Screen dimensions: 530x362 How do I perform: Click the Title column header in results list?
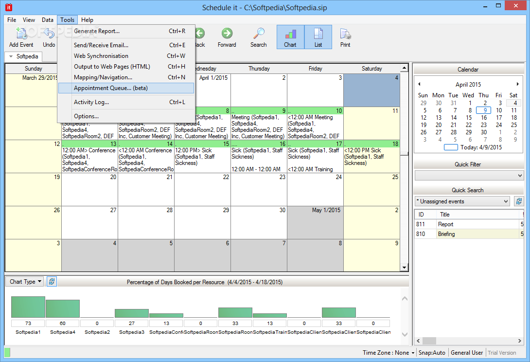(x=478, y=215)
